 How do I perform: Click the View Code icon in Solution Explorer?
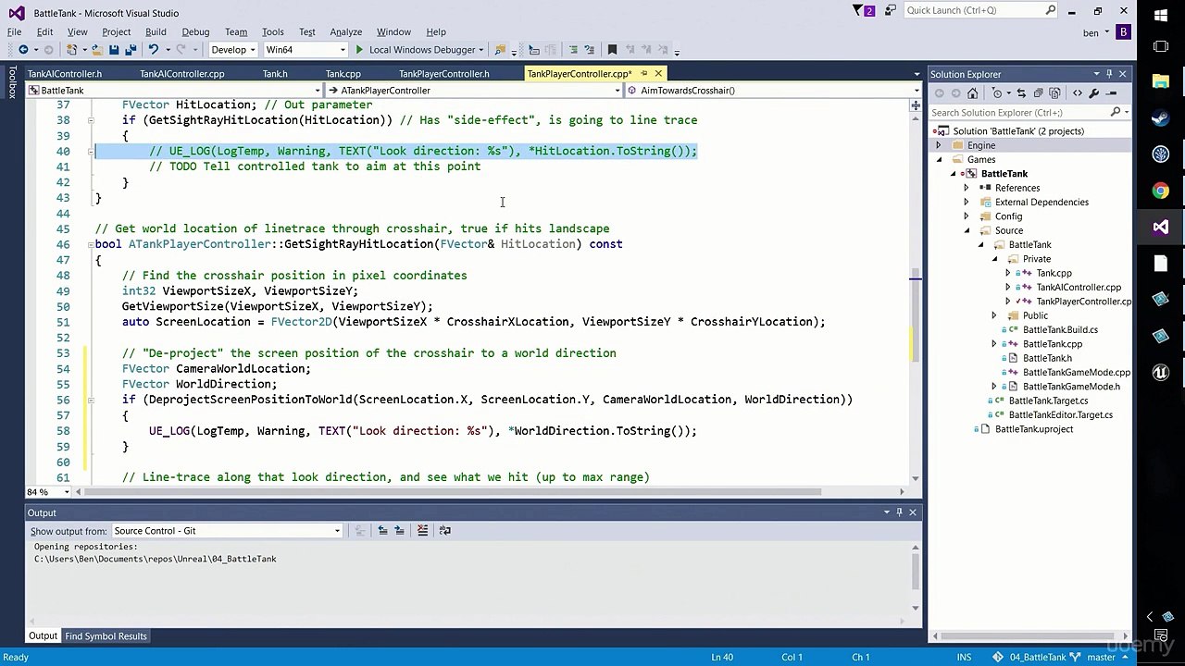click(1078, 93)
